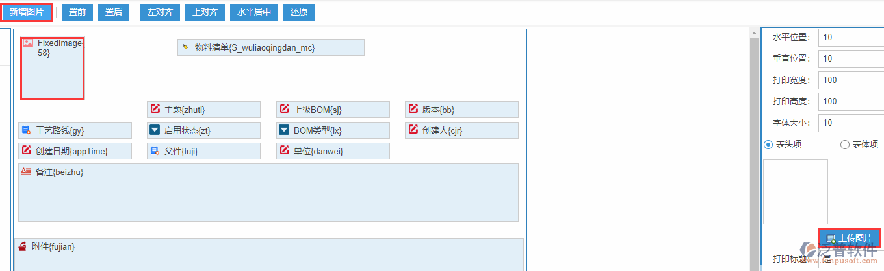Center horizontally with 水平居中

point(255,12)
